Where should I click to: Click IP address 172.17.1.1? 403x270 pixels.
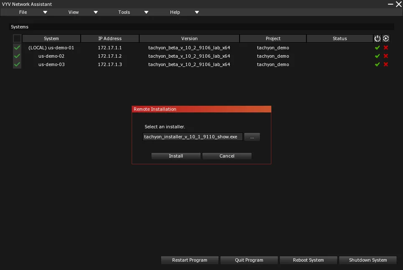coord(110,48)
